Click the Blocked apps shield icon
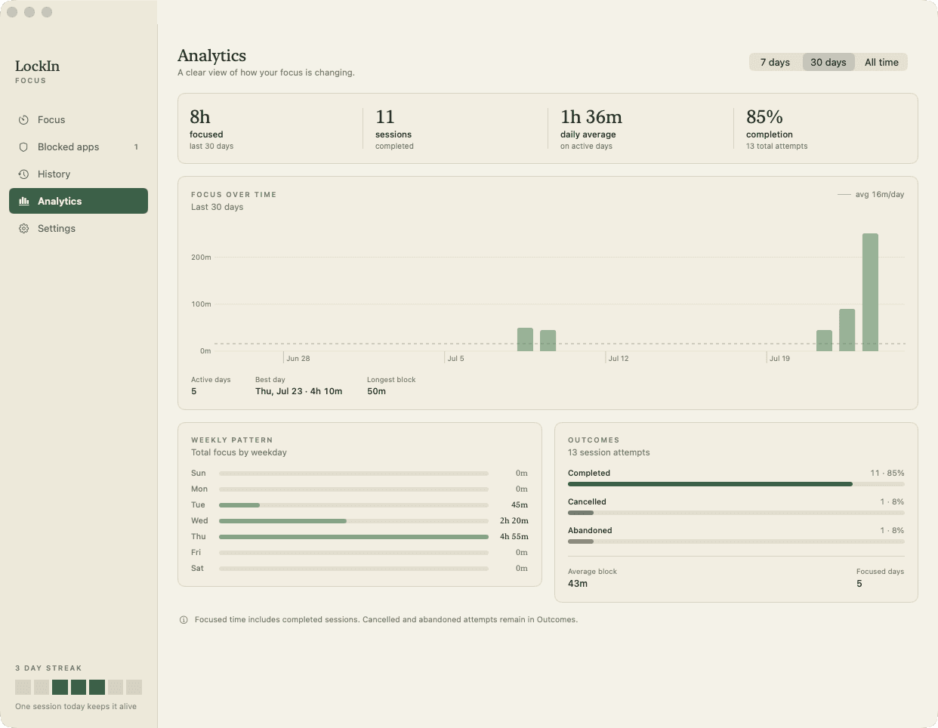The image size is (938, 728). point(23,147)
